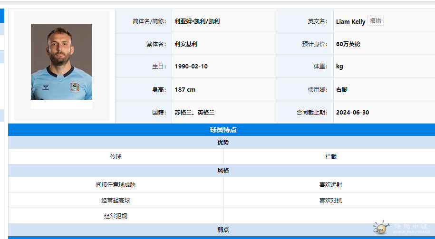Click the estimated value 60万英镑
Viewport: 435px width, 239px height.
(x=348, y=44)
